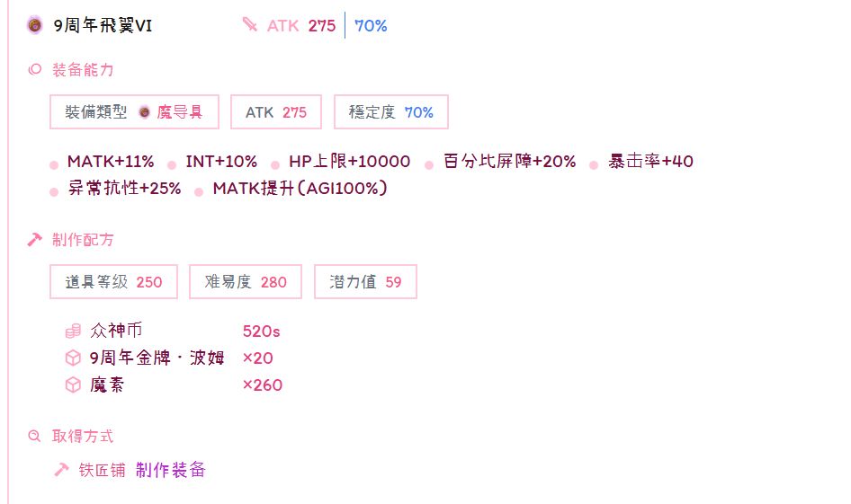851x504 pixels.
Task: Select the 难易度 280 tag
Action: pos(246,282)
